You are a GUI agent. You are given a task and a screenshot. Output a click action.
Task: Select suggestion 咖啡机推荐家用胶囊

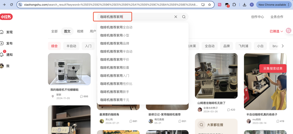point(143,68)
